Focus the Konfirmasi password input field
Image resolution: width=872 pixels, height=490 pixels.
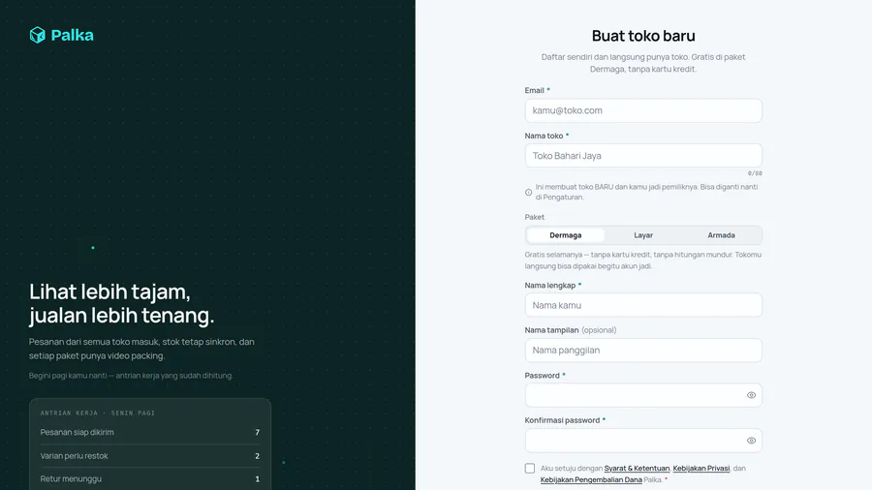643,441
